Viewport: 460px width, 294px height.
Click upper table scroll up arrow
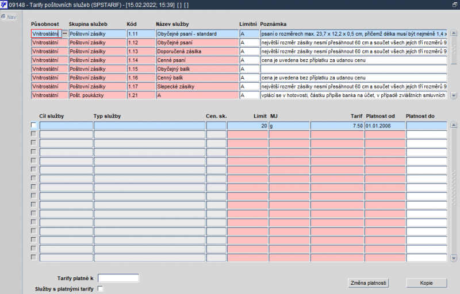click(x=454, y=33)
